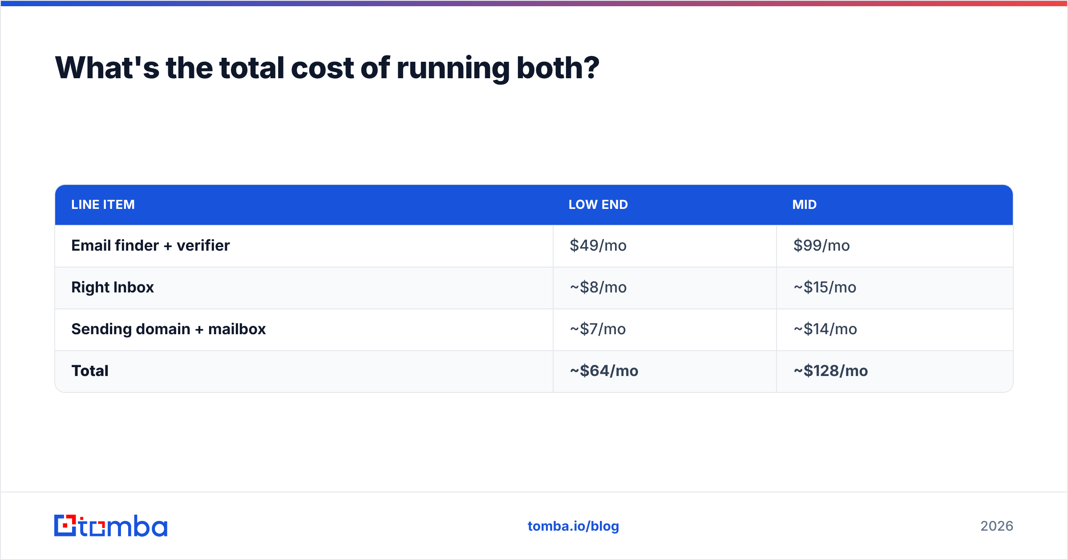Screen dimensions: 1068x560
Task: Select the "Sending domain + mailbox" row label
Action: (x=169, y=329)
